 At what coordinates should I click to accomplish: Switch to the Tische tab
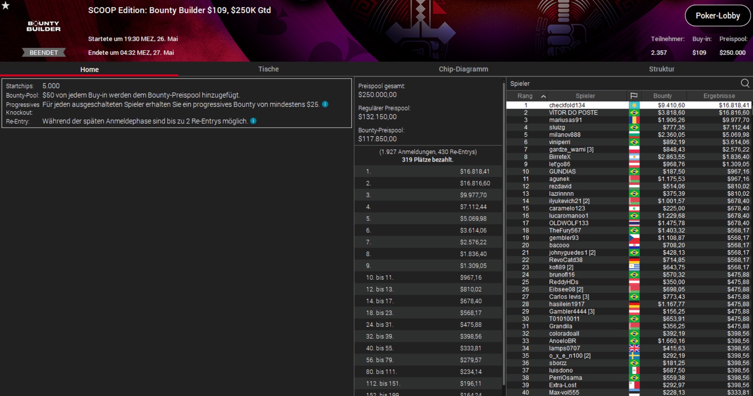coord(268,69)
